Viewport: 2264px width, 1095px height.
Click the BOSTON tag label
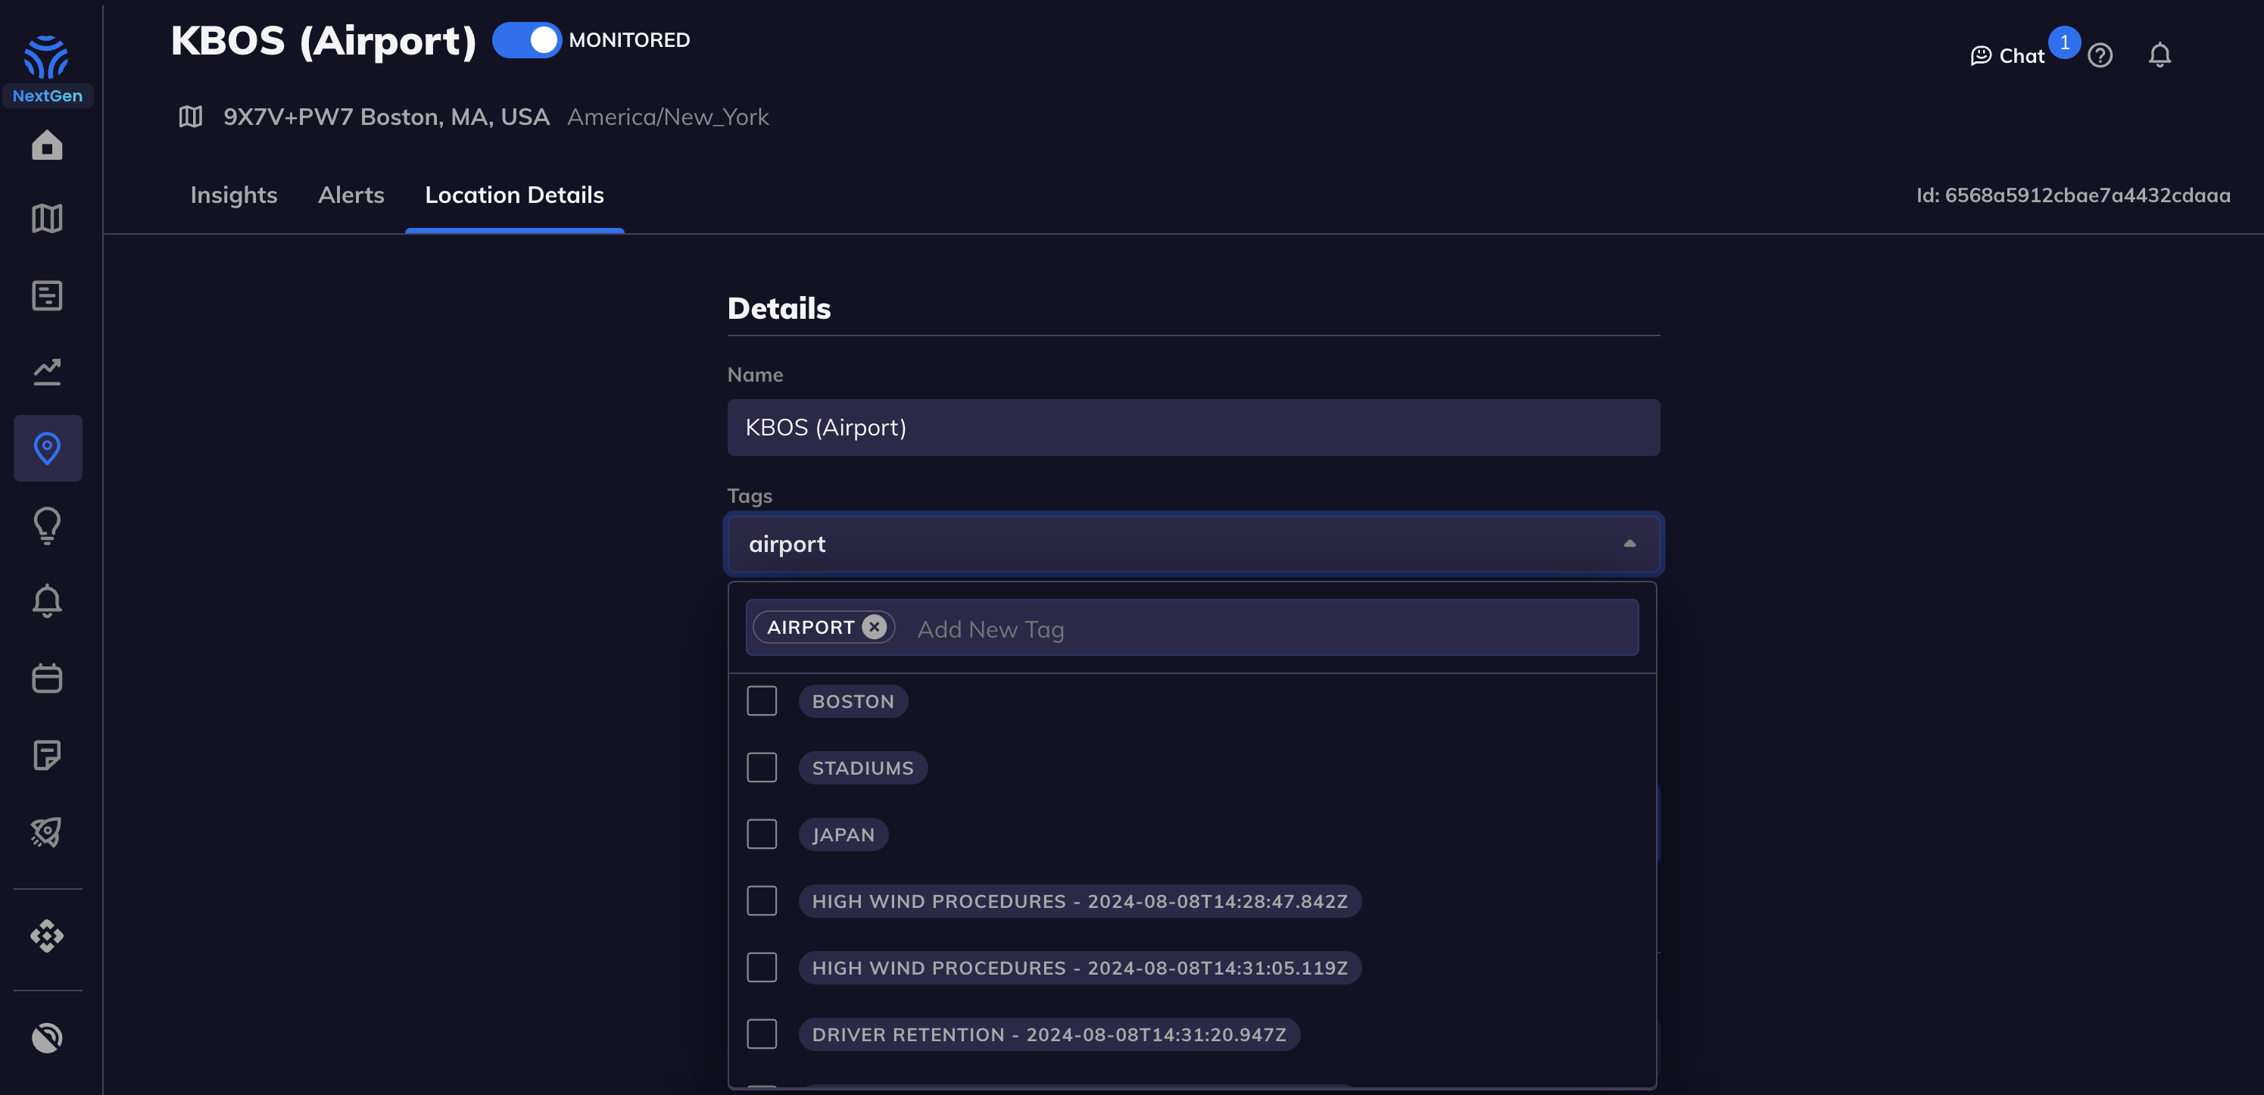(853, 701)
